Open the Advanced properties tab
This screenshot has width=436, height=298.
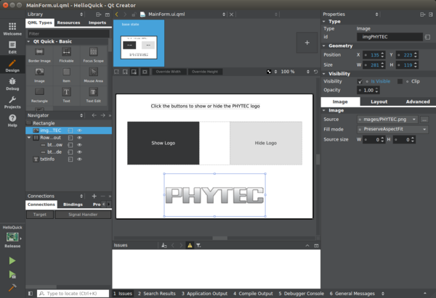pos(417,102)
